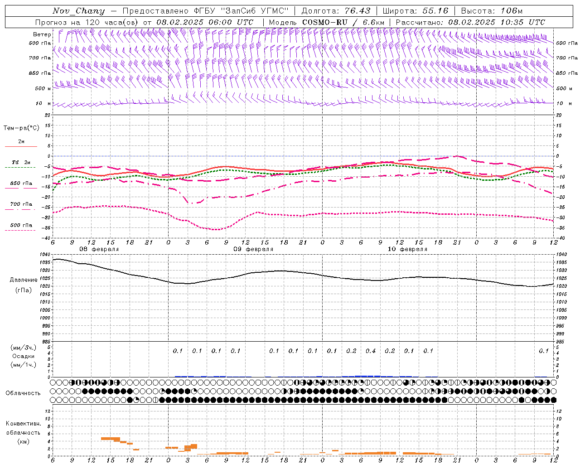Click calculation time Рассчитано: 08.02.2025 10:35 UTC
Viewport: 580px width, 464px height.
pos(470,22)
